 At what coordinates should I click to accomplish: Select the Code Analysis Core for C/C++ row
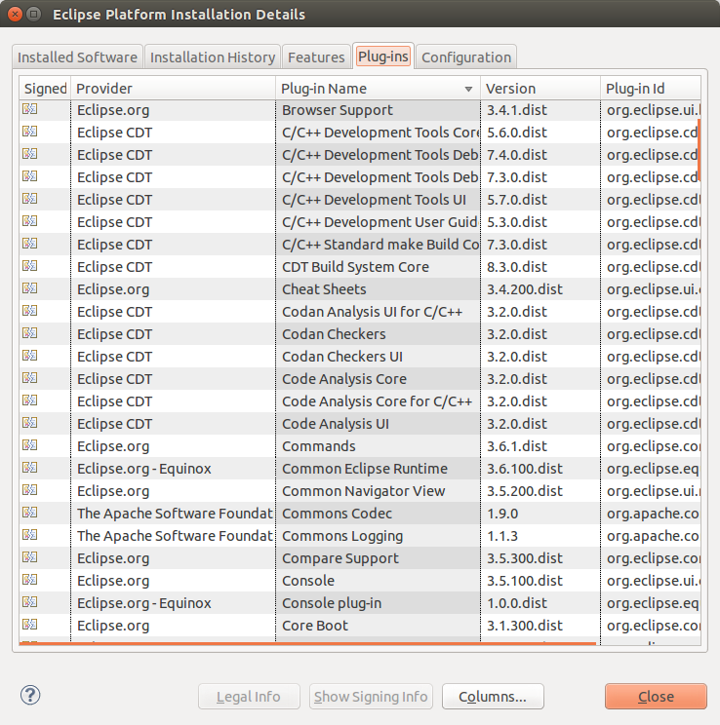(360, 401)
